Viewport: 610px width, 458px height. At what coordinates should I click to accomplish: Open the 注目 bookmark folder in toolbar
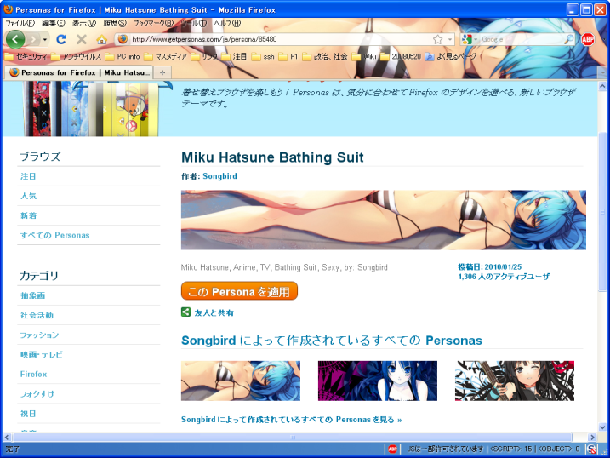pos(234,56)
